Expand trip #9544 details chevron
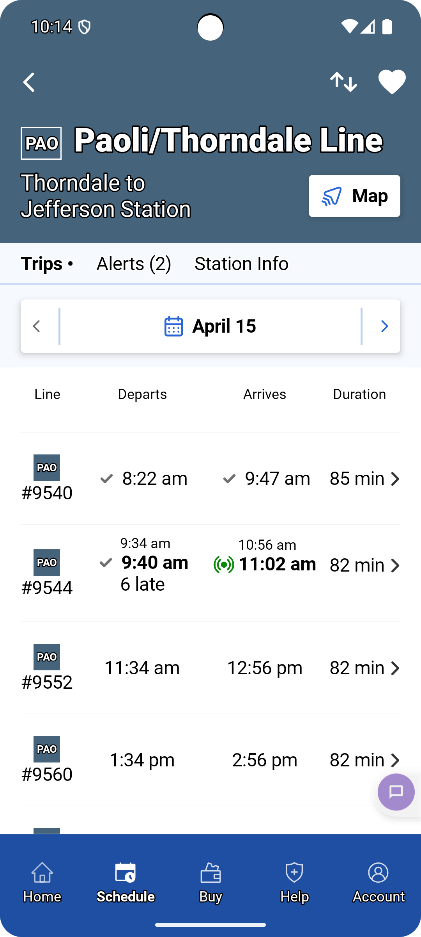Image resolution: width=421 pixels, height=937 pixels. click(395, 566)
